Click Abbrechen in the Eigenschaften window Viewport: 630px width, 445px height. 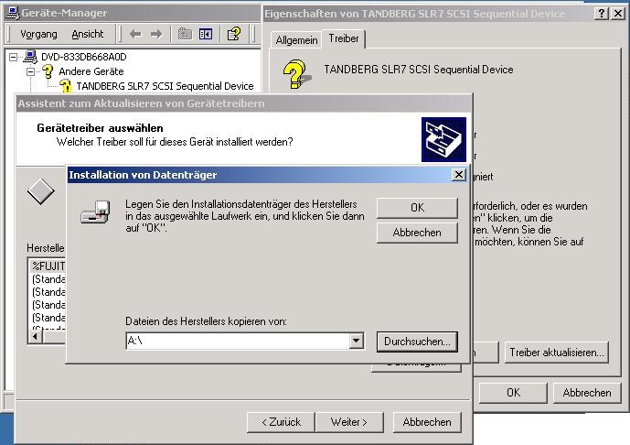click(x=587, y=393)
